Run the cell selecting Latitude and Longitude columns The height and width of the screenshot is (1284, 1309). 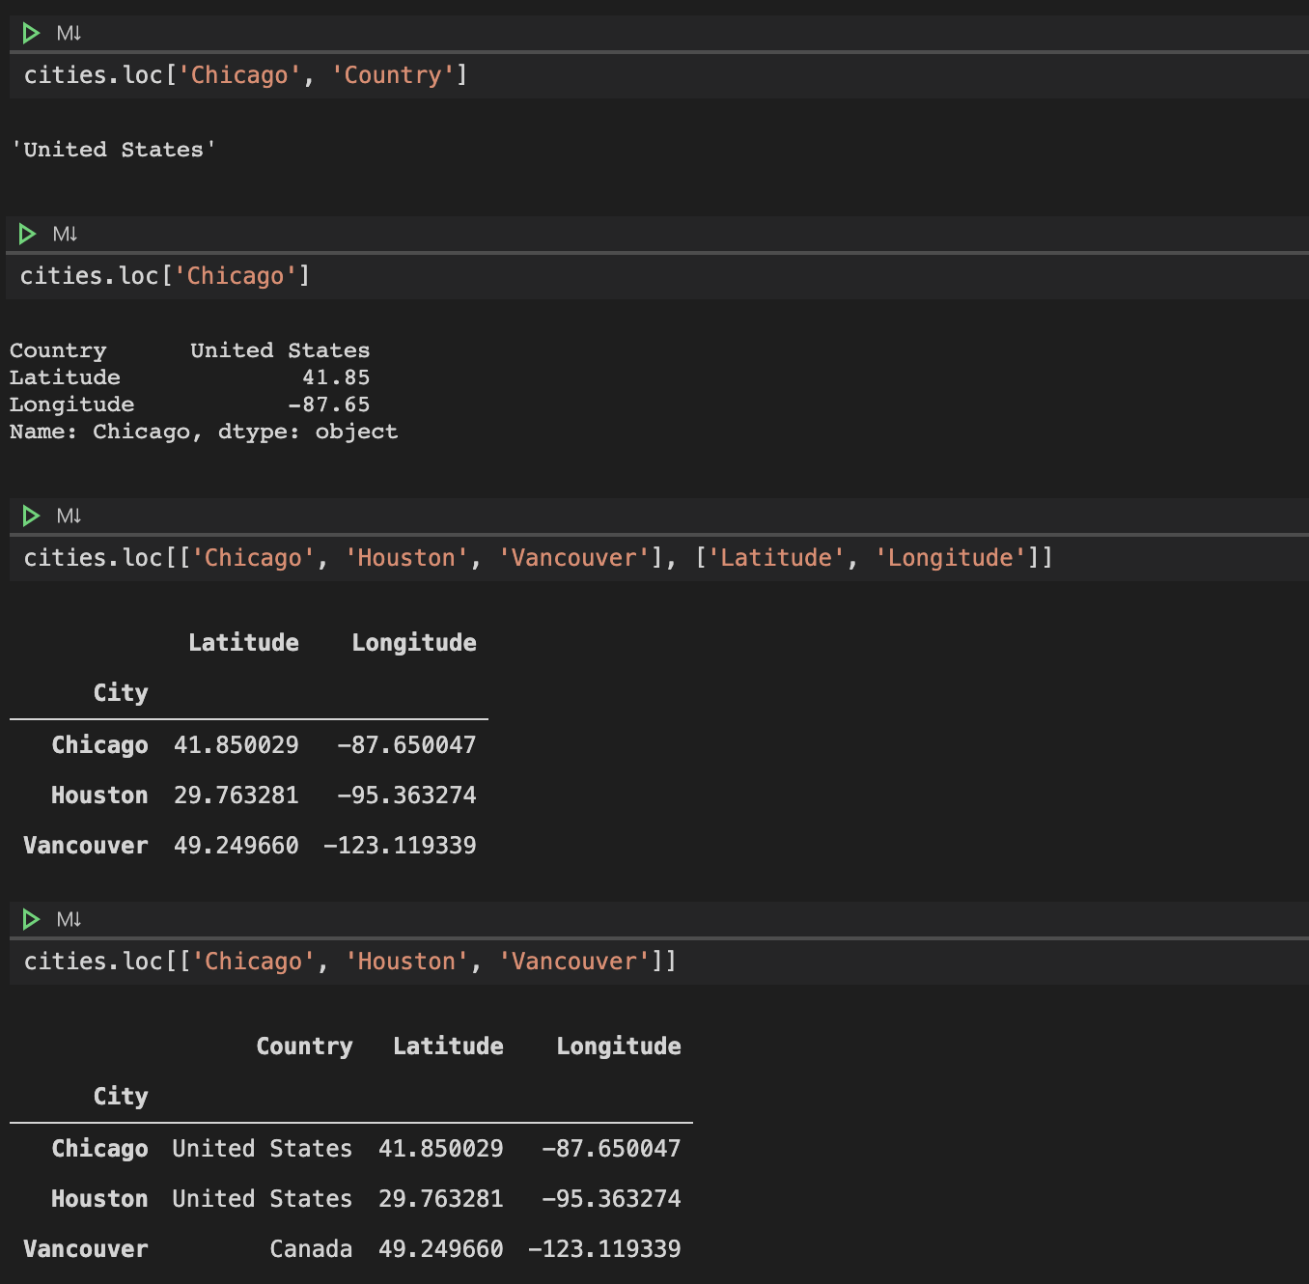pos(30,515)
